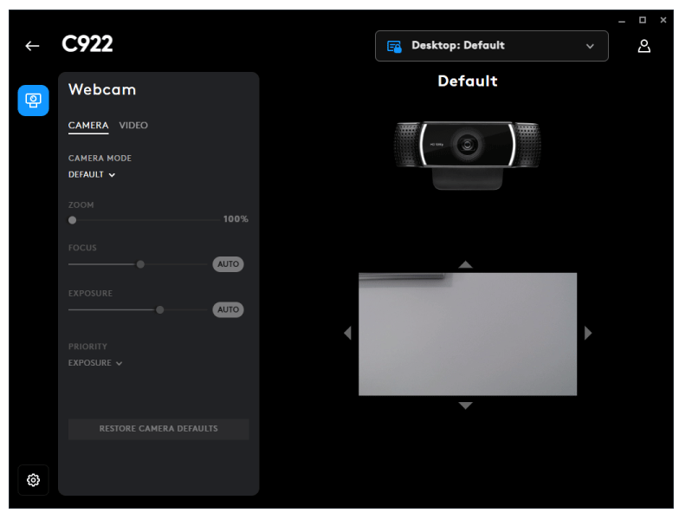Pan camera preview right with the arrow
This screenshot has height=513, width=679.
click(587, 333)
